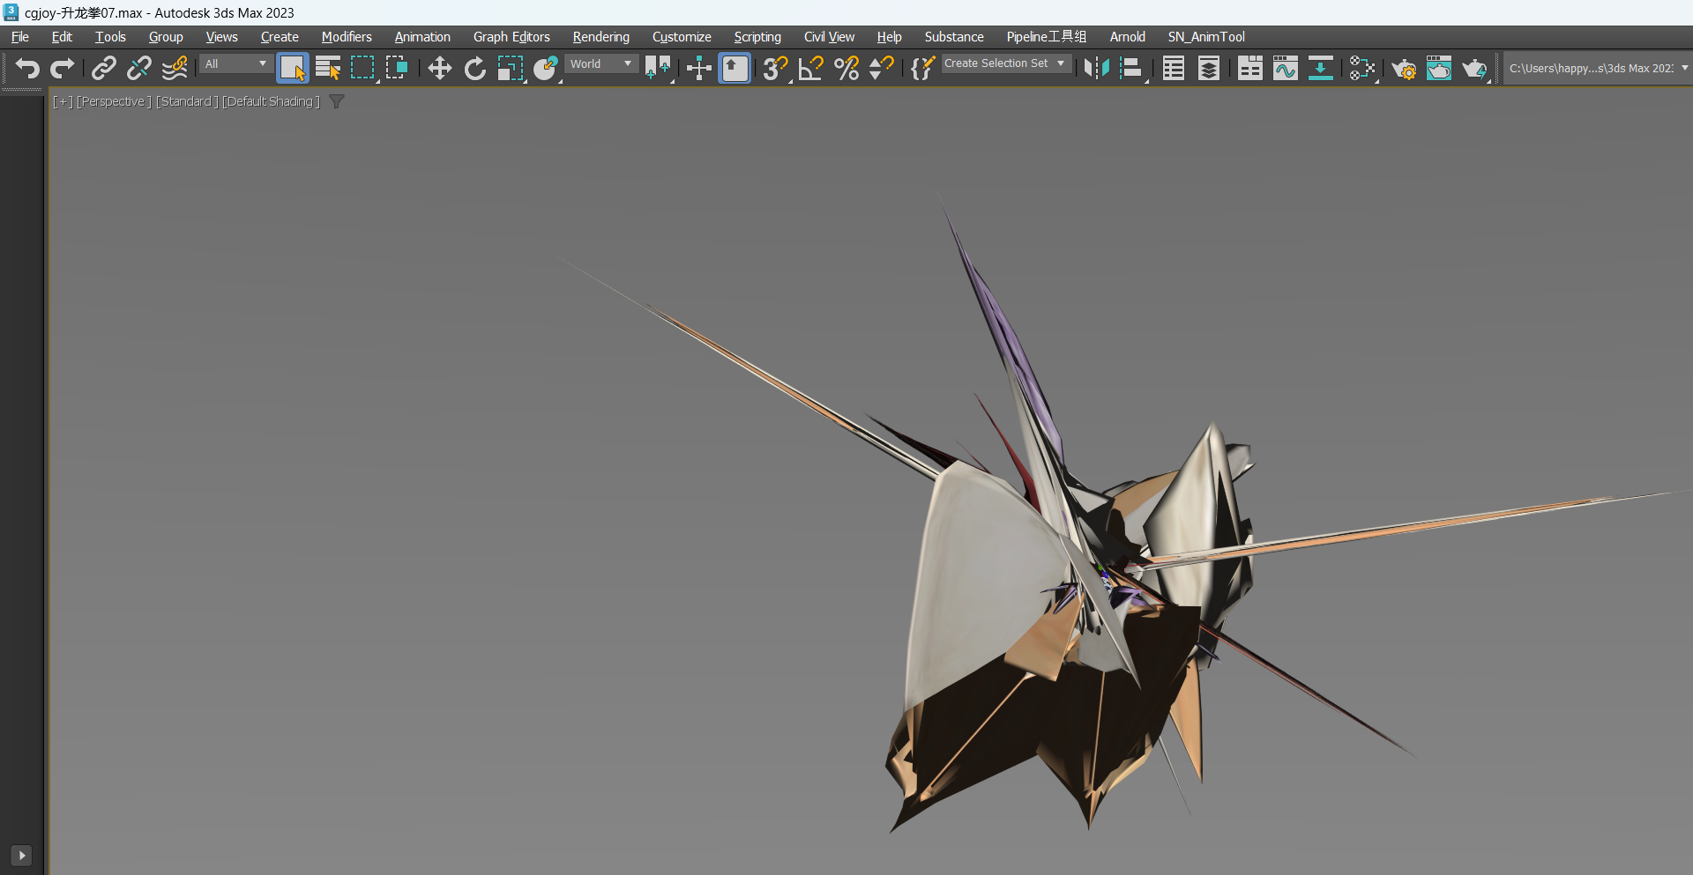Open the Curve Editor icon
Image resolution: width=1693 pixels, height=875 pixels.
tap(1285, 68)
